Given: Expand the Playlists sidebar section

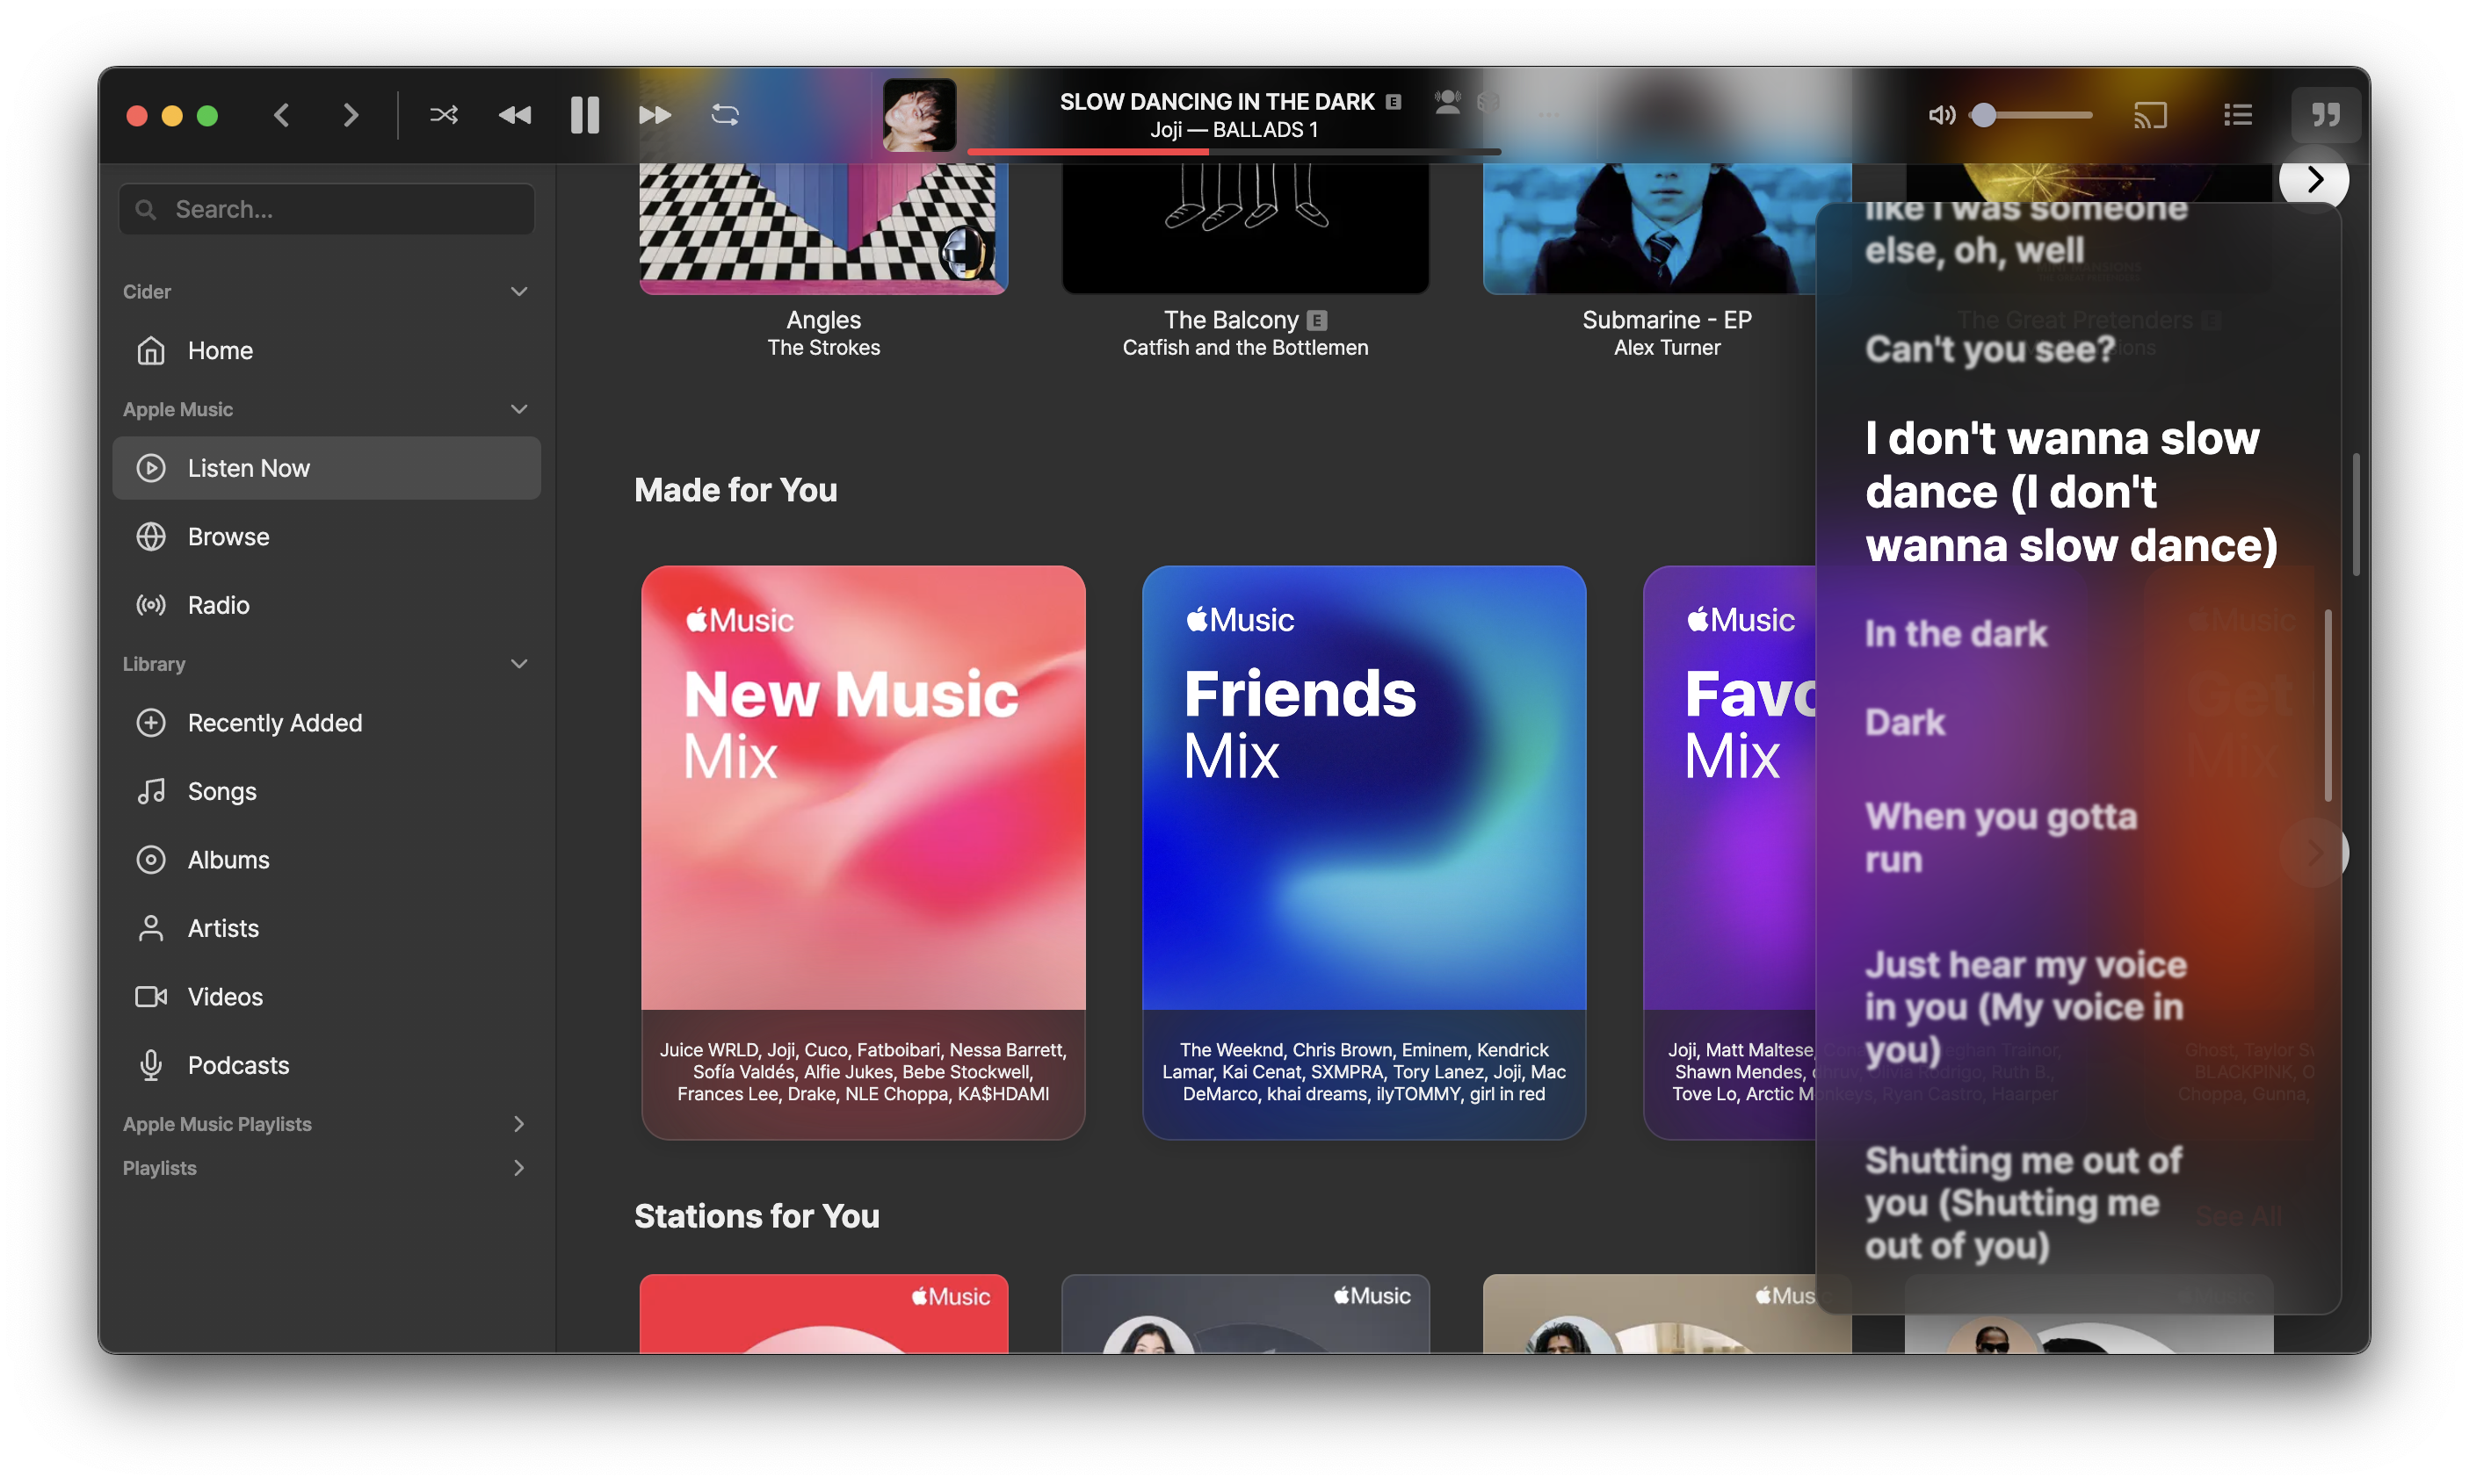Looking at the screenshot, I should click(x=518, y=1168).
